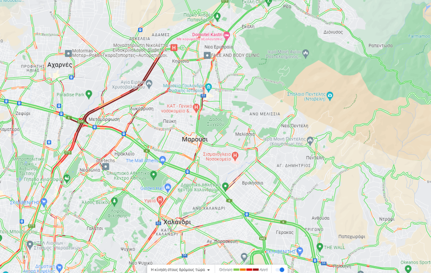
Task: Click the THE WALL green pin
Action: (320, 247)
